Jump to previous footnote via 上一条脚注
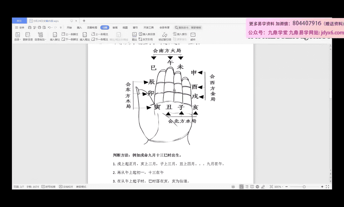The width and height of the screenshot is (344, 207). 69,34
